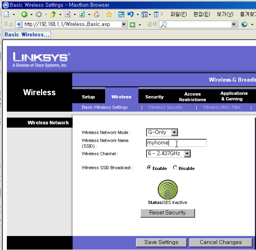
Task: Open the File menu (파일)
Action: [179, 14]
